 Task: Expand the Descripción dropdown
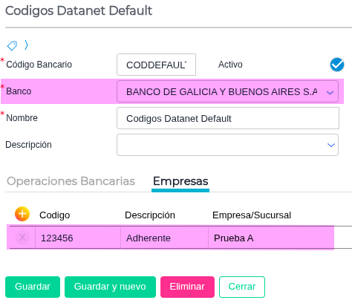click(331, 145)
